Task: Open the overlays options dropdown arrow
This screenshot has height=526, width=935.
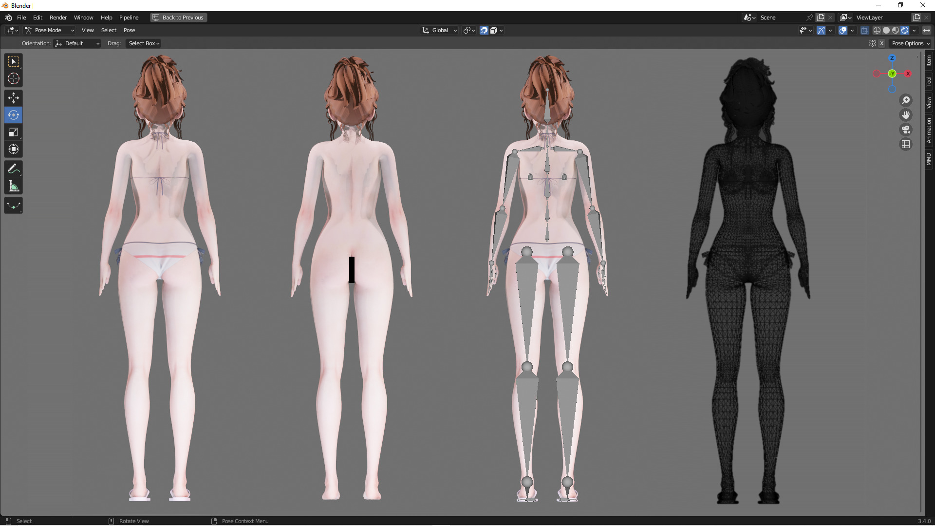Action: click(x=852, y=30)
